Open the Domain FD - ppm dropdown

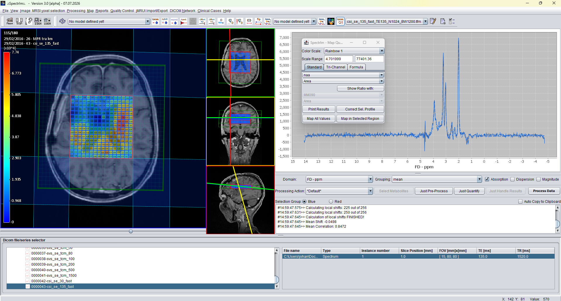(339, 179)
